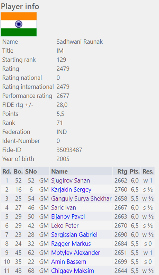Open Ganguly Surya Shekhar link
Viewport: 159px width, 275px height.
(x=81, y=198)
